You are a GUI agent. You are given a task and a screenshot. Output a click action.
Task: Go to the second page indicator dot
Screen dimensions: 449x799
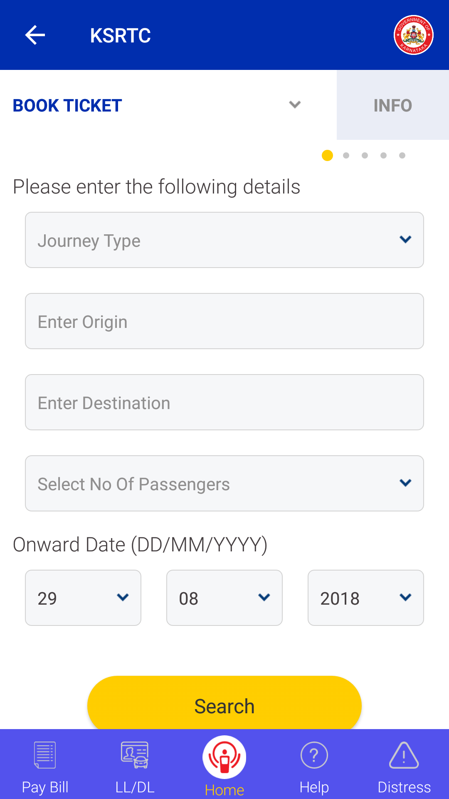coord(346,156)
